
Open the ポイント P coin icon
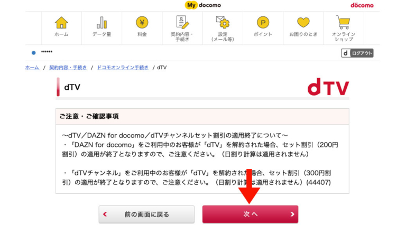click(x=263, y=23)
